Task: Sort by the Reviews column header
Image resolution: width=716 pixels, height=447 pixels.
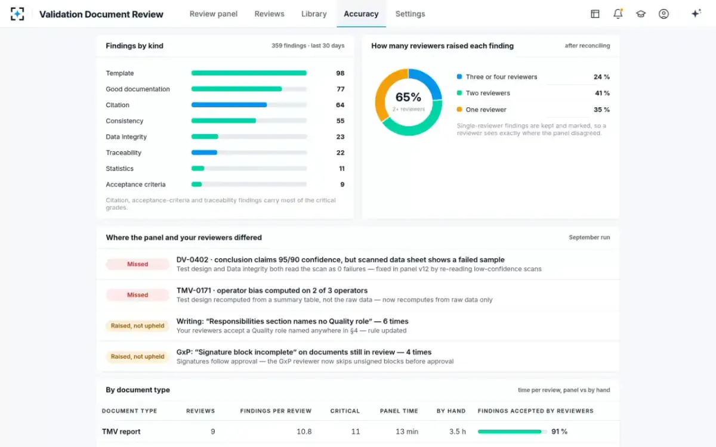Action: point(200,411)
